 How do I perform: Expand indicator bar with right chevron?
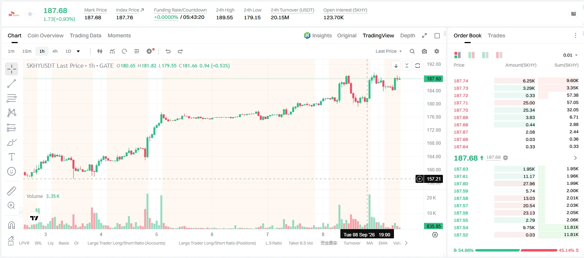(x=406, y=243)
